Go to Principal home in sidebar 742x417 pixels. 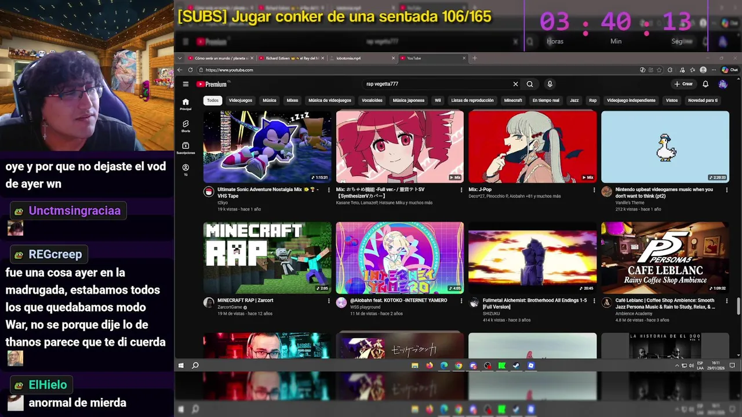(185, 104)
